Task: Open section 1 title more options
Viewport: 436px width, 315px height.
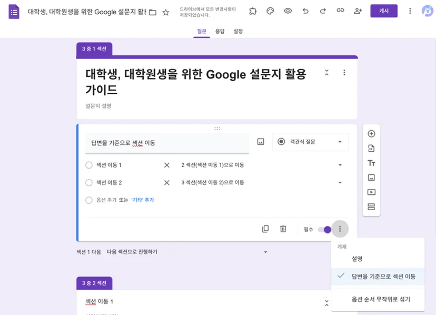Action: coord(344,73)
